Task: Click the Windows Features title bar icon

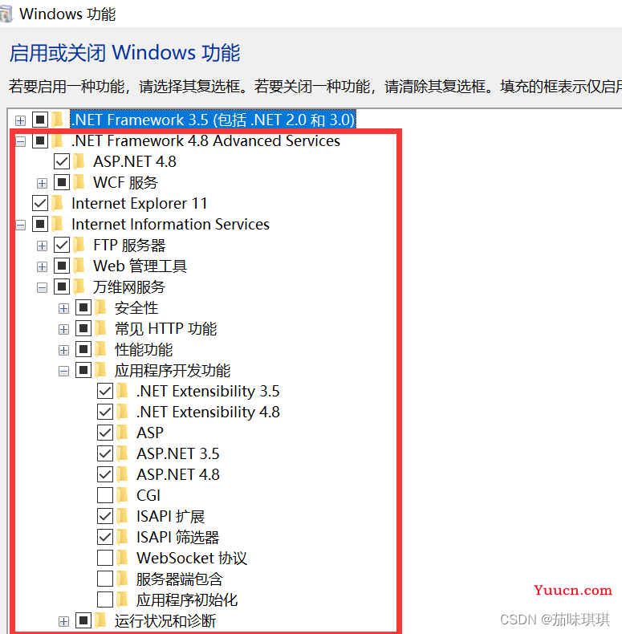Action: coord(6,14)
